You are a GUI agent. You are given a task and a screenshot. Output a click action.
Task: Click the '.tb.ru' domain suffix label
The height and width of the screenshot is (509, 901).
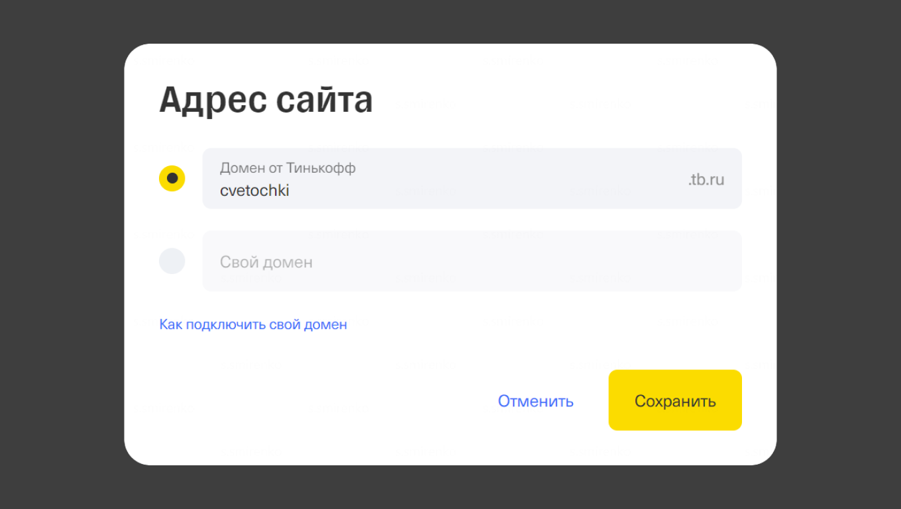click(x=706, y=179)
